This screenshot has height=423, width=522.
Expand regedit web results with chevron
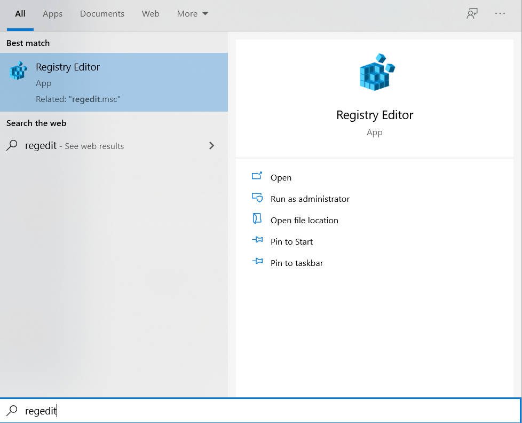click(211, 146)
